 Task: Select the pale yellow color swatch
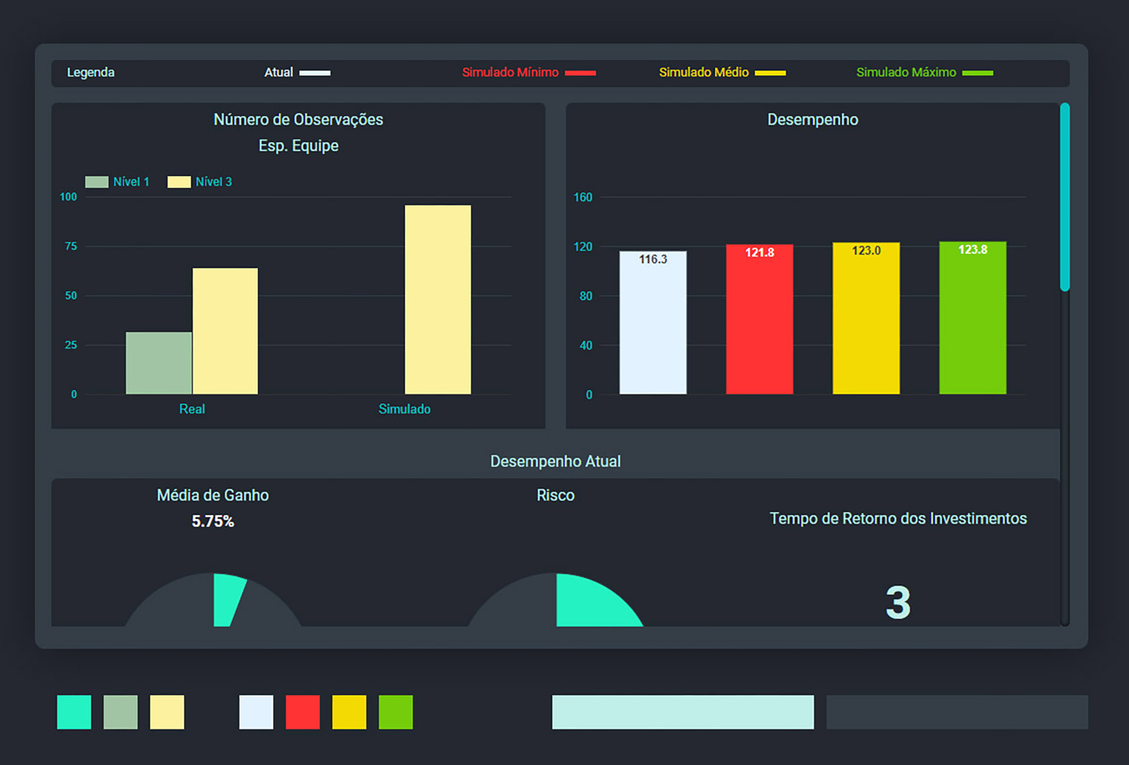coord(167,712)
